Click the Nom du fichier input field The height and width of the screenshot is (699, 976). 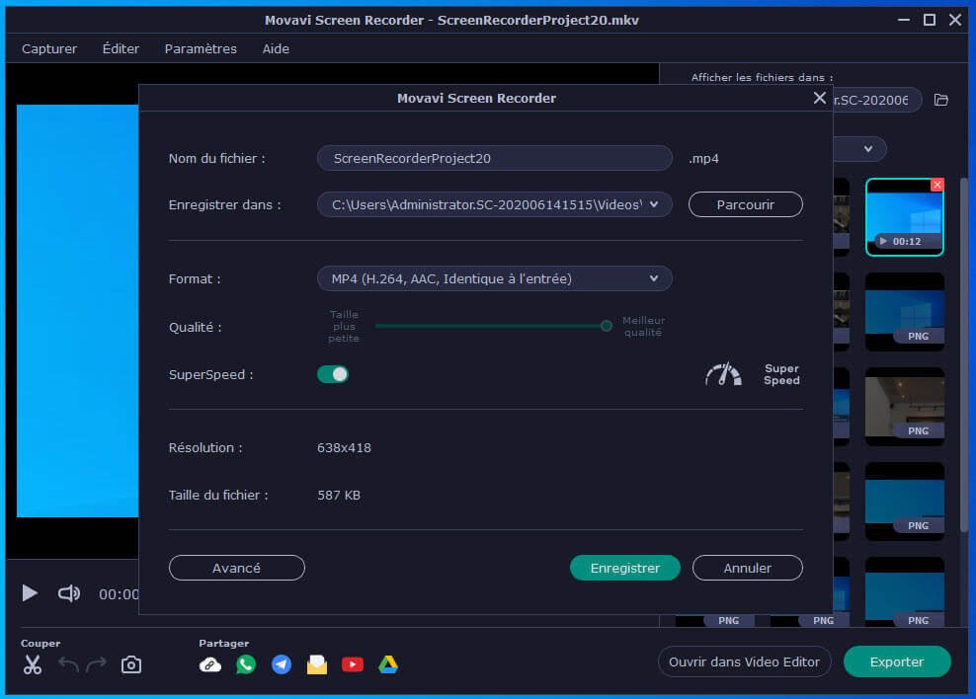coord(495,158)
